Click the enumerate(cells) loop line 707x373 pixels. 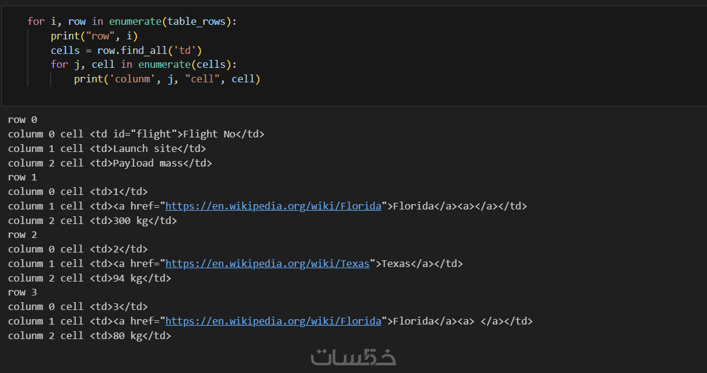point(144,64)
